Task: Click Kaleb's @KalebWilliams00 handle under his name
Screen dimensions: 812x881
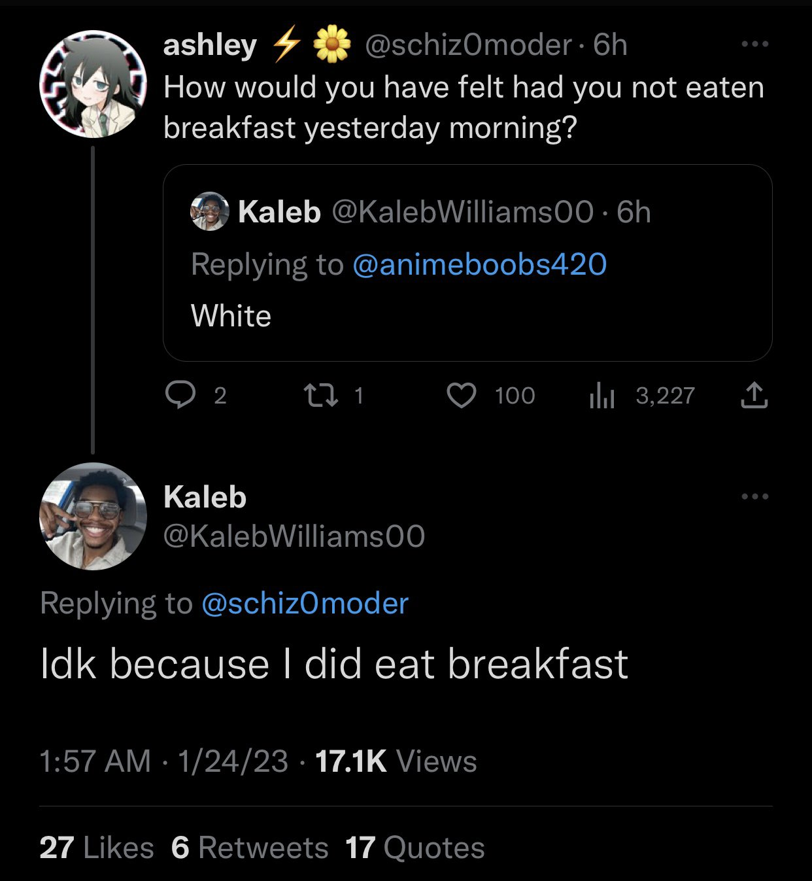Action: click(x=294, y=536)
